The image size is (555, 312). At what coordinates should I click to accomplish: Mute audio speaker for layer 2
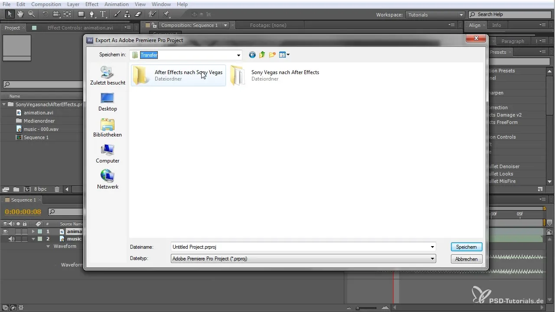tap(12, 239)
